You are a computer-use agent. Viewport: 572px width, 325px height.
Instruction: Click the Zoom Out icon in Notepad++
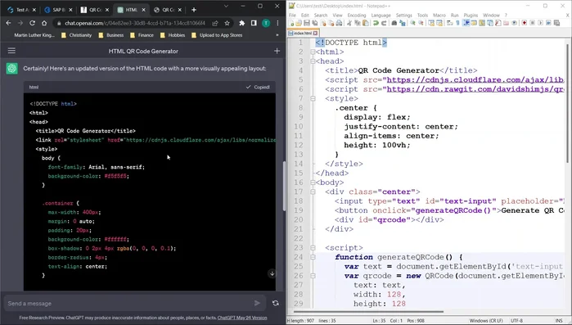[x=421, y=23]
